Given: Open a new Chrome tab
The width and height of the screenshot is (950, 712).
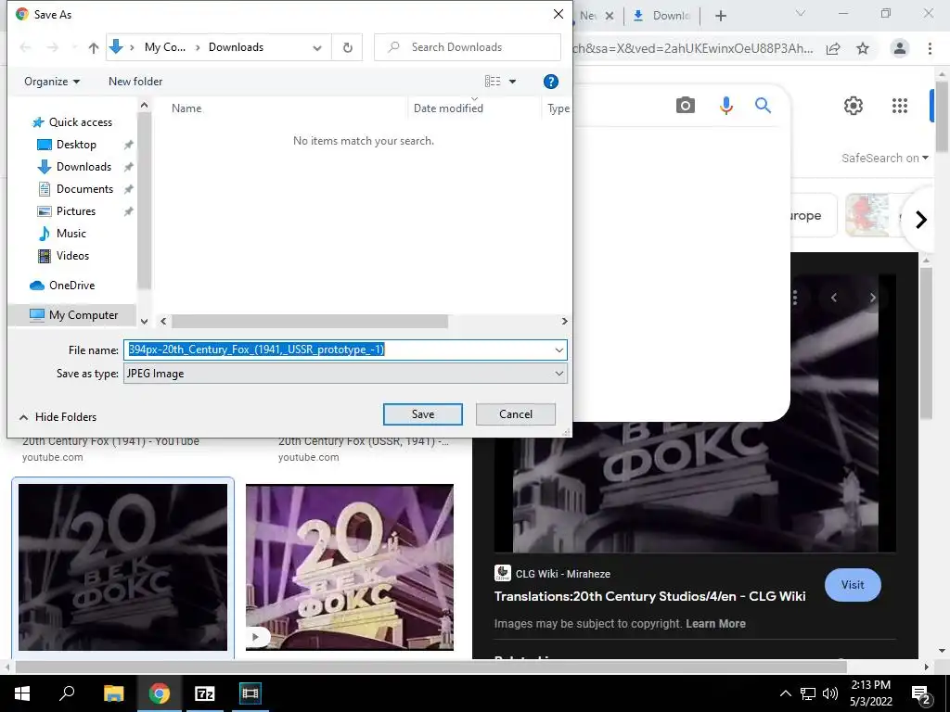Looking at the screenshot, I should click(x=720, y=16).
